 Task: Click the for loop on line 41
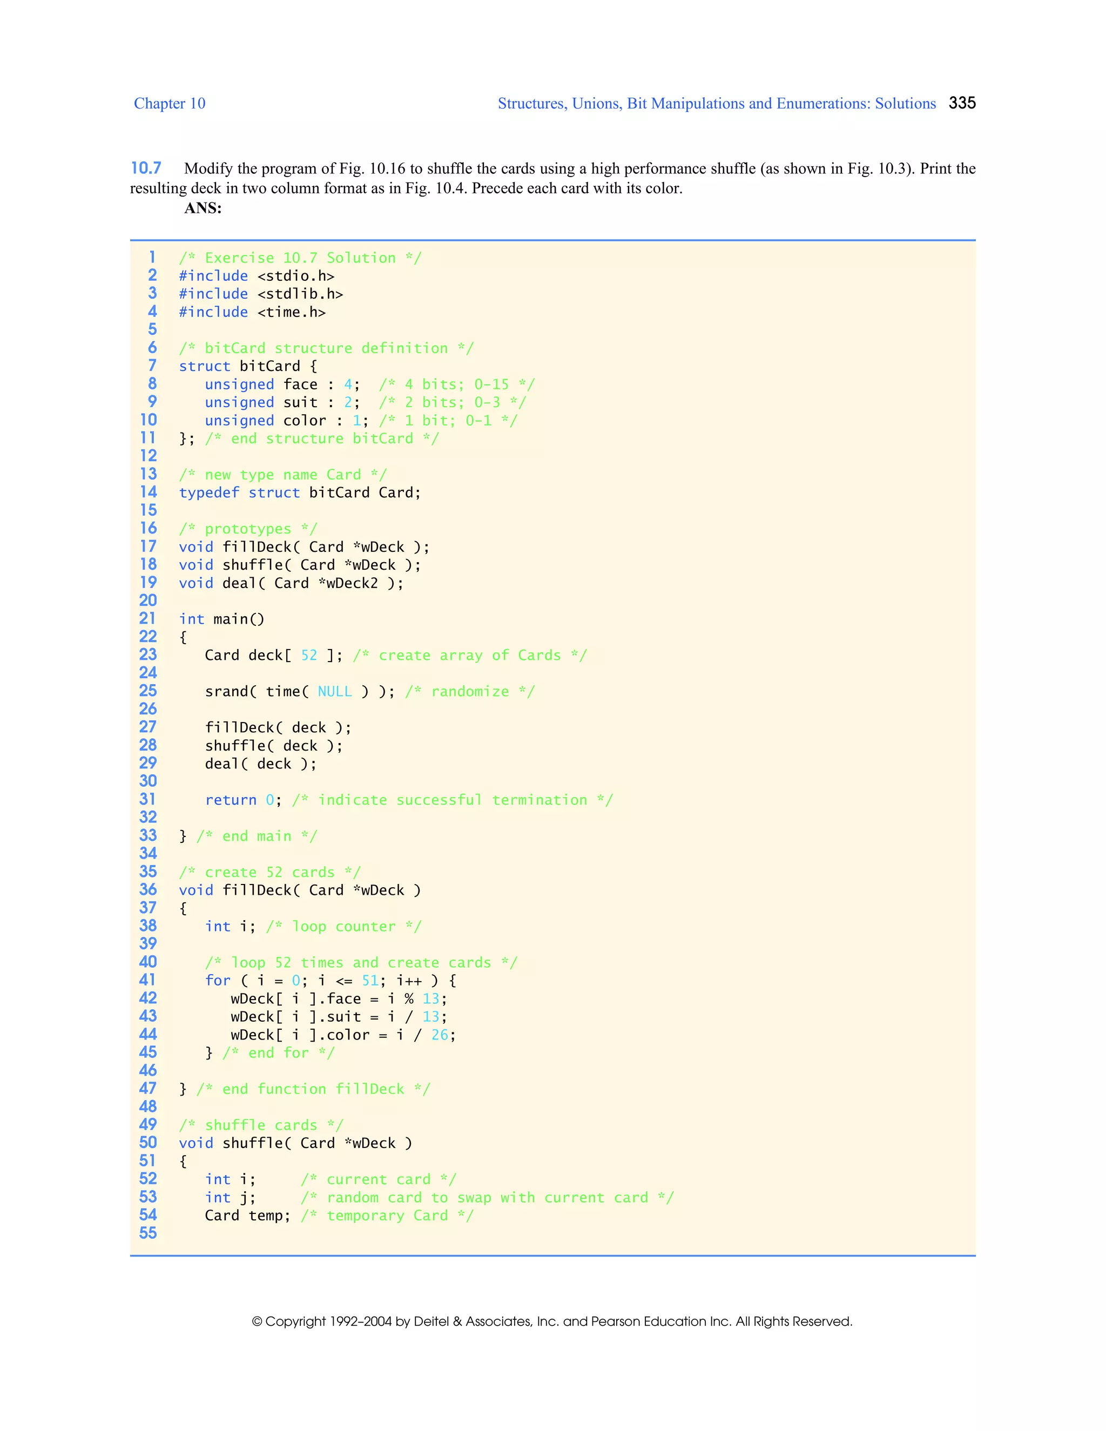[x=330, y=981]
